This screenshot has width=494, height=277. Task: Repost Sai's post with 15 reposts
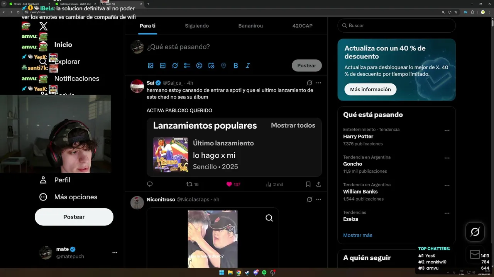tap(192, 184)
